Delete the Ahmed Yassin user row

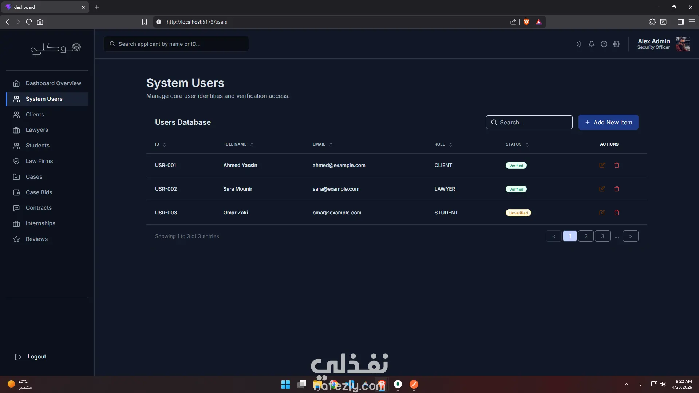pos(617,165)
